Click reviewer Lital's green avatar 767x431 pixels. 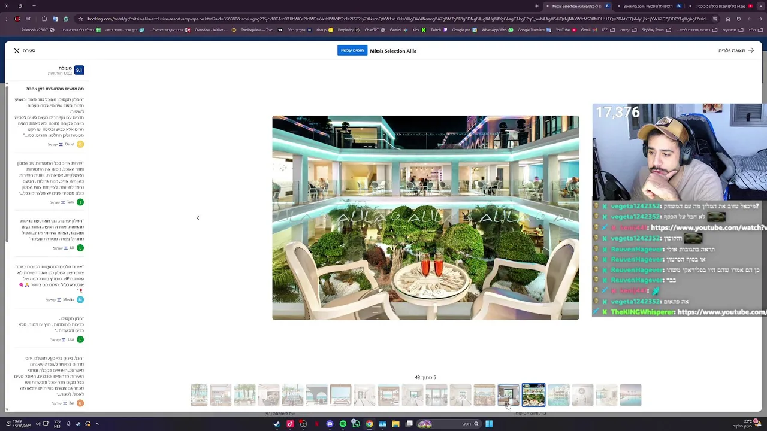[80, 339]
